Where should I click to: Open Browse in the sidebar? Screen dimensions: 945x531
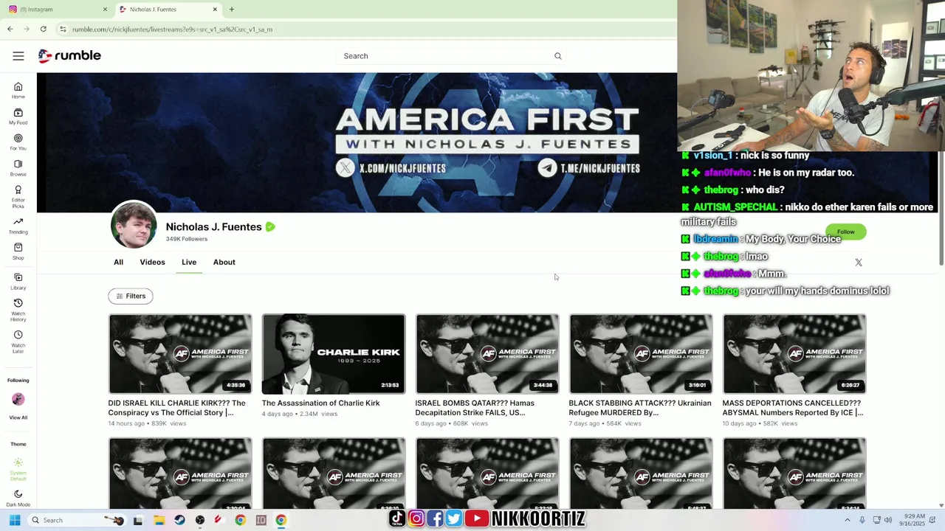click(x=18, y=167)
